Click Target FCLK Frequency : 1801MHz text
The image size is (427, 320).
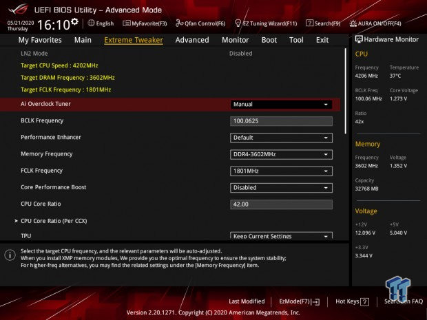66,89
